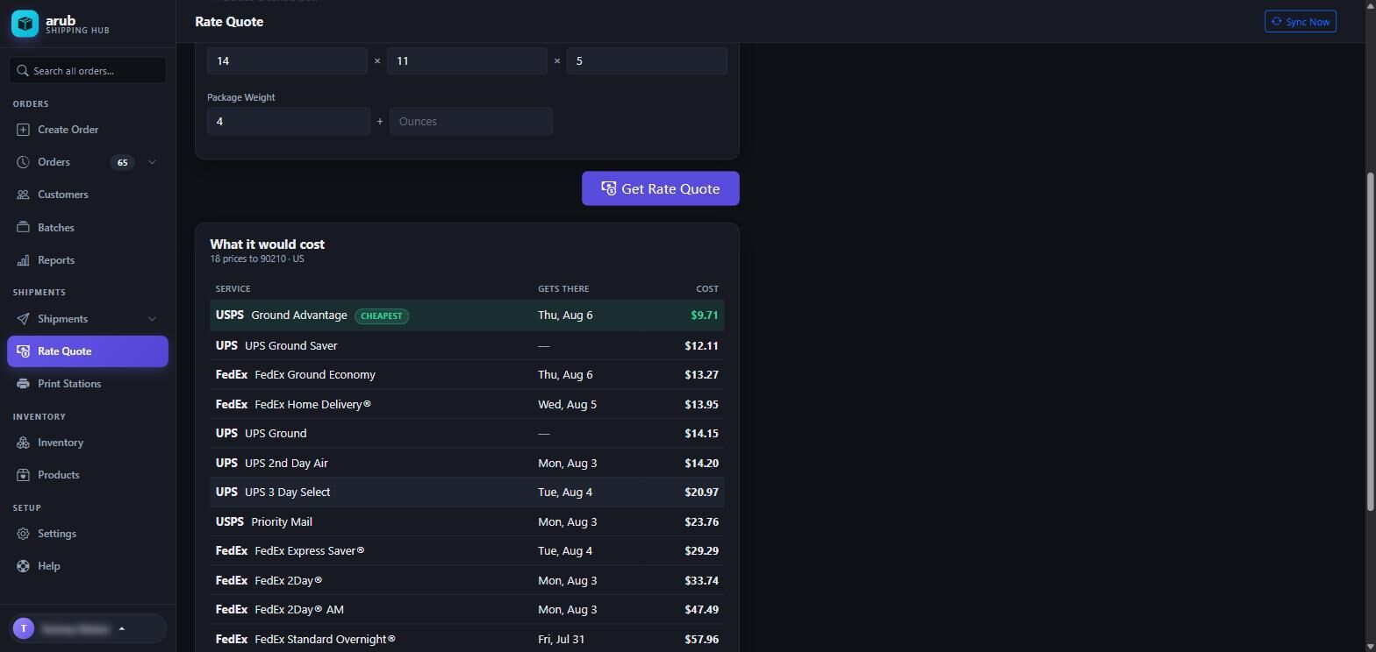Open Create Order page
Viewport: 1376px width, 652px height.
tap(88, 130)
